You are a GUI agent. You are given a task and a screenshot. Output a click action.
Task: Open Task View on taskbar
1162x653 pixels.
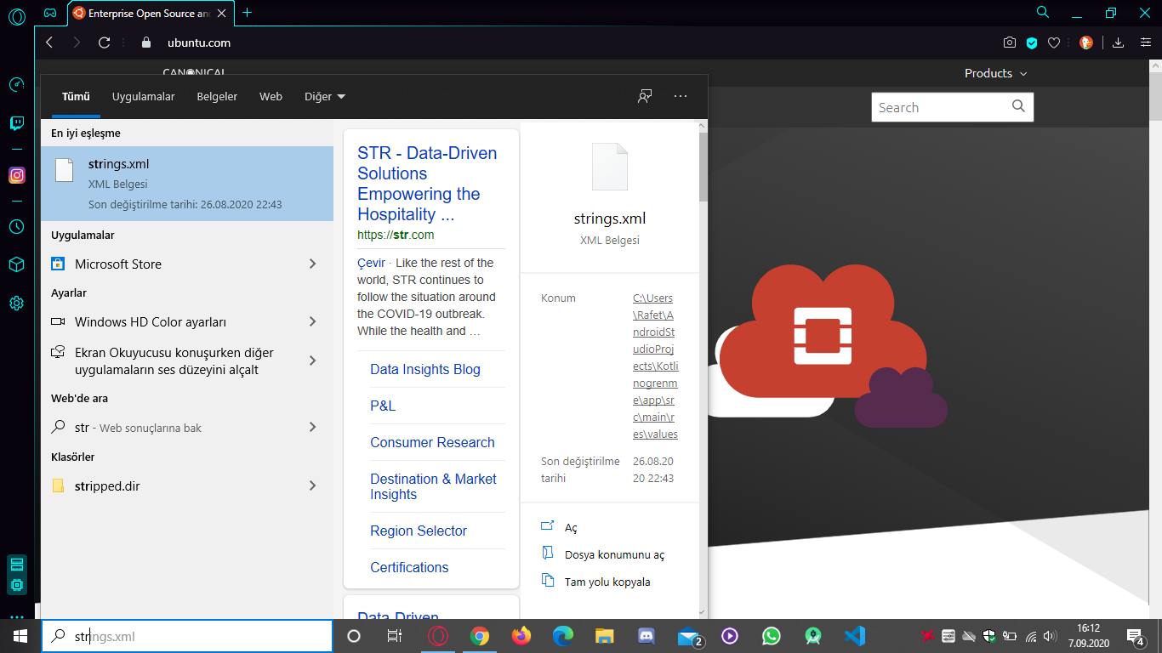[395, 636]
